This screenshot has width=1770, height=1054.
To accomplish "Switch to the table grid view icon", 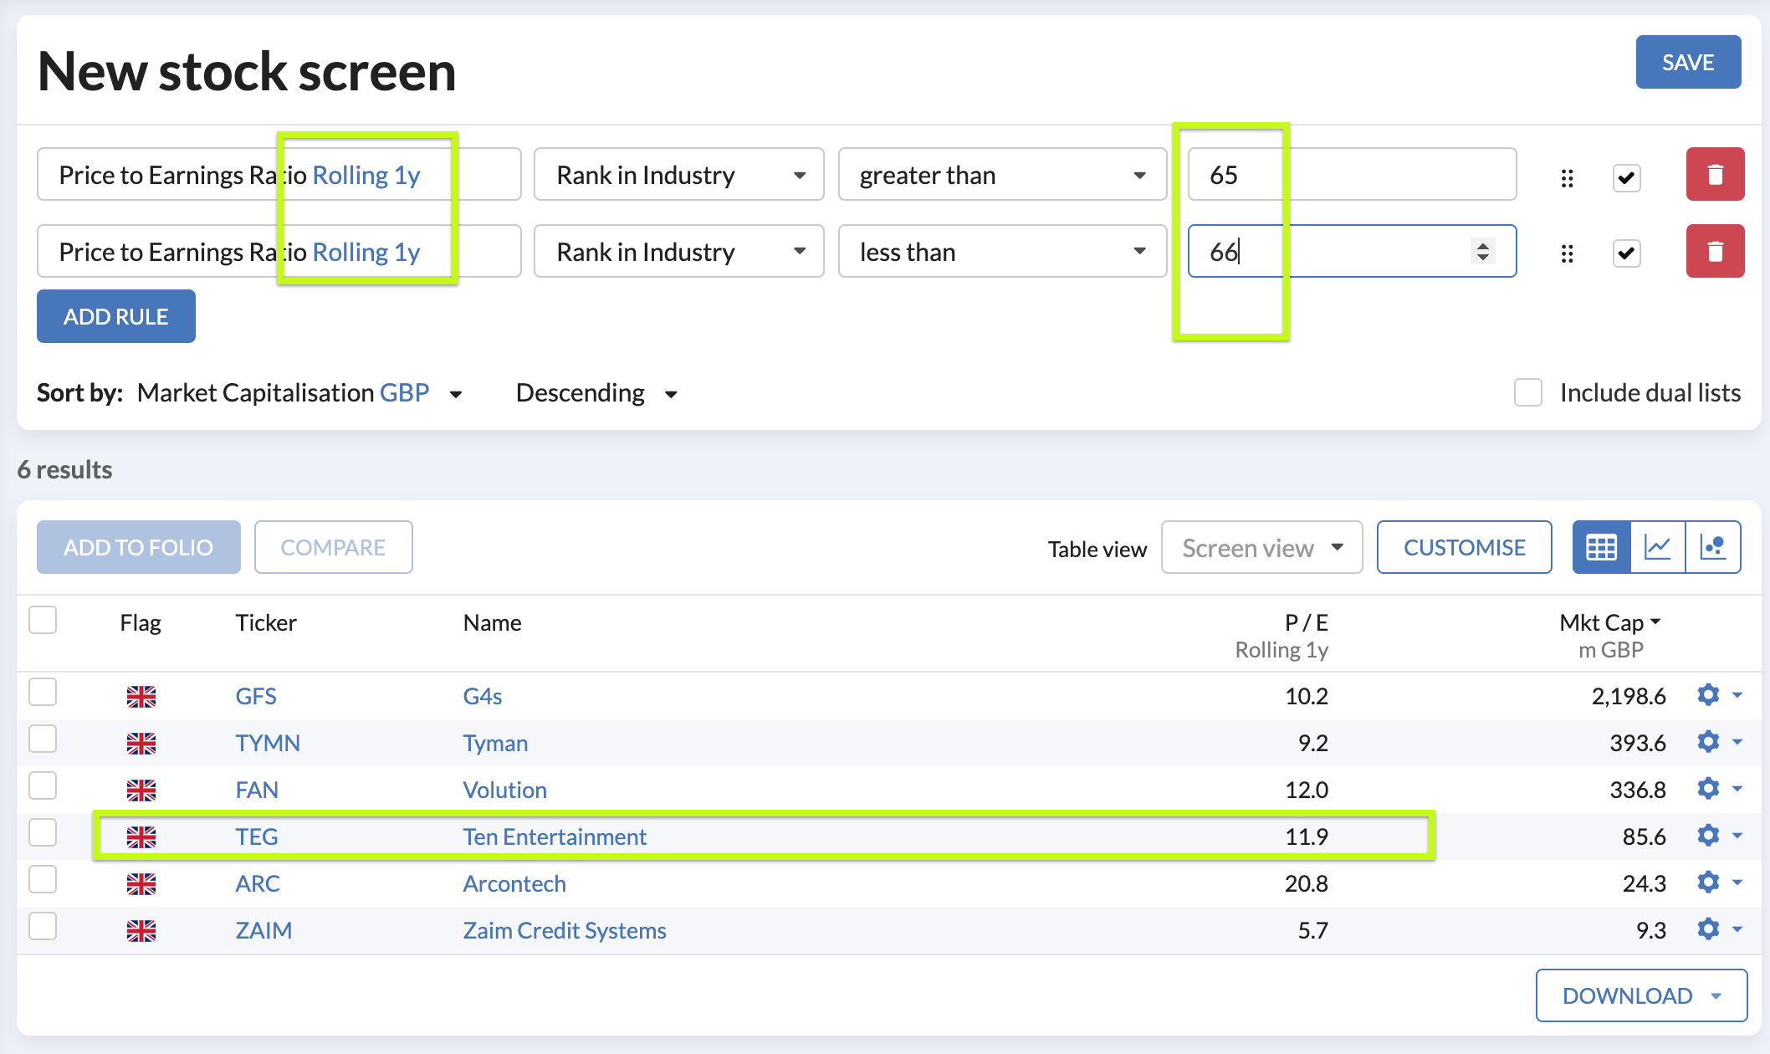I will tap(1601, 547).
